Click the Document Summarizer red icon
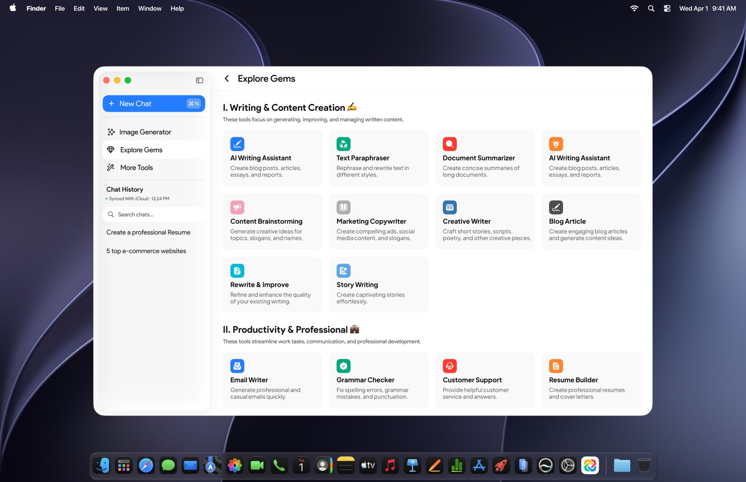The height and width of the screenshot is (482, 746). [x=450, y=144]
